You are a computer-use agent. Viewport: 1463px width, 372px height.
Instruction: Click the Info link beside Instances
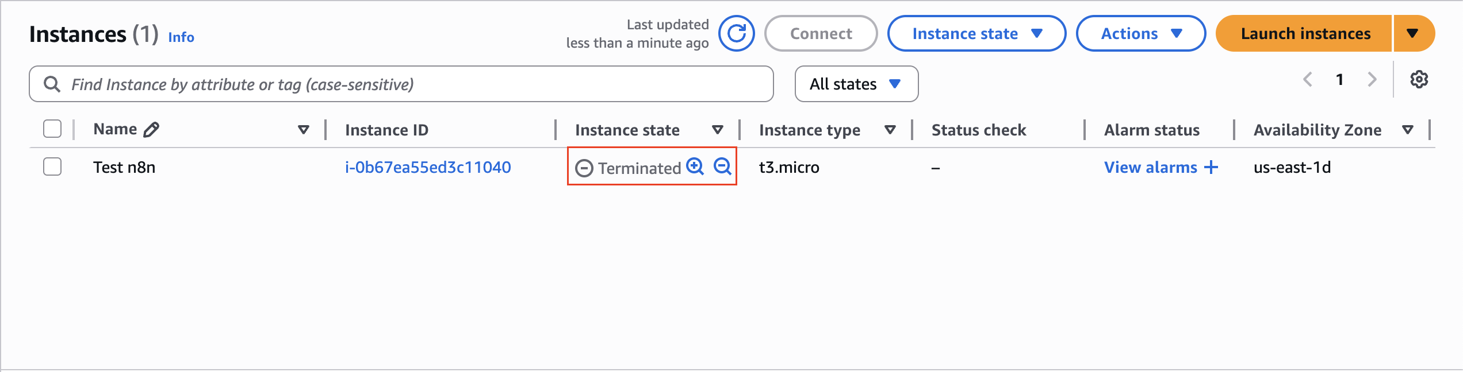[x=181, y=37]
